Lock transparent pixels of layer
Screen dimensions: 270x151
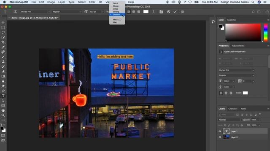point(225,125)
